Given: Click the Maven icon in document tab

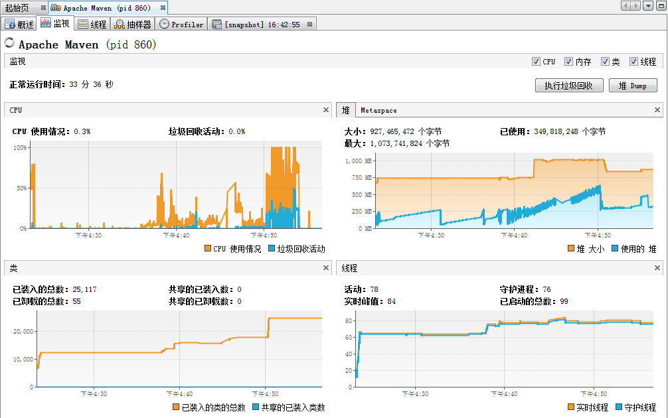Looking at the screenshot, I should click(56, 8).
